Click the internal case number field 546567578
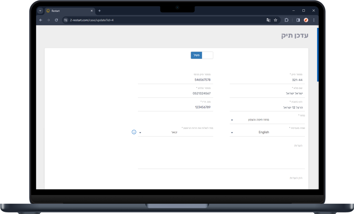This screenshot has height=214, width=354. point(175,80)
